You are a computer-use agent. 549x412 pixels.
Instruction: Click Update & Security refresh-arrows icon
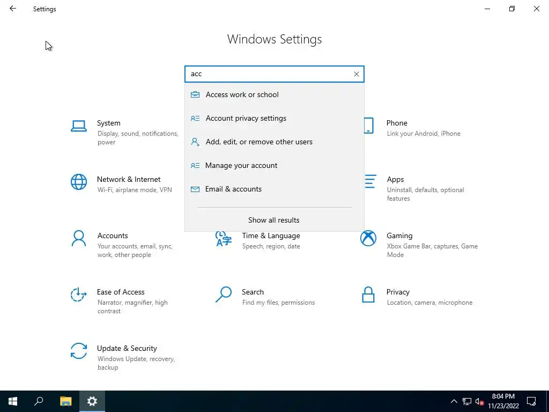[79, 351]
